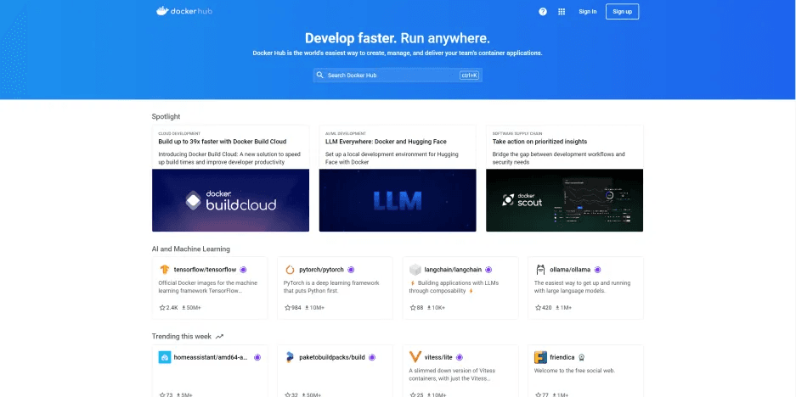Focus the Search Docker Hub field
The width and height of the screenshot is (796, 397).
(398, 75)
